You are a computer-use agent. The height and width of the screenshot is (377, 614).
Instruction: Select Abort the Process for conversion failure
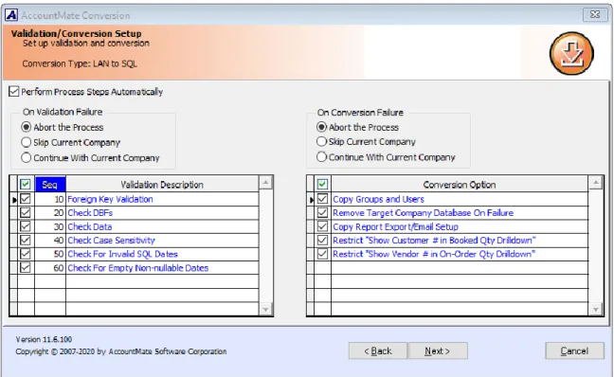pyautogui.click(x=321, y=127)
